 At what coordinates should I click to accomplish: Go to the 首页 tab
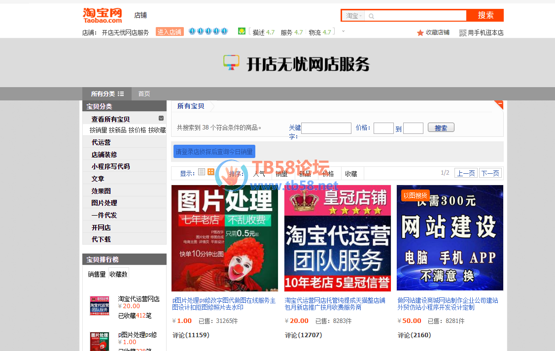(144, 94)
